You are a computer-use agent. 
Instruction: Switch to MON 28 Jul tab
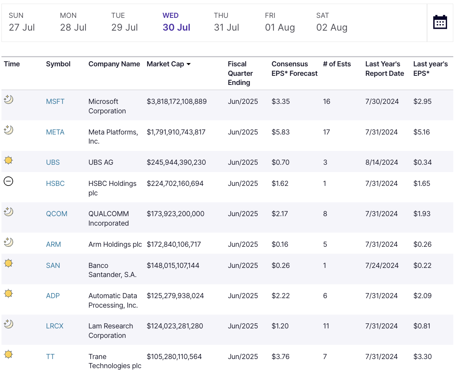tap(73, 23)
